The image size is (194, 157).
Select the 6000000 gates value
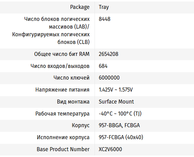point(109,78)
